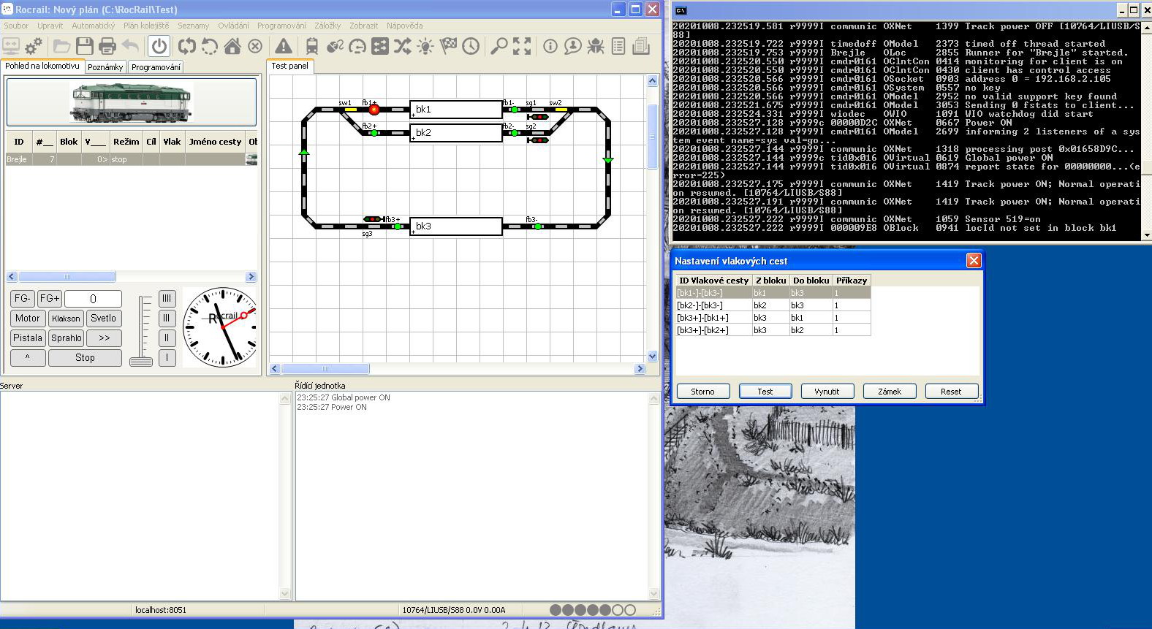
Task: Click the bug icon in toolbar
Action: (x=596, y=47)
